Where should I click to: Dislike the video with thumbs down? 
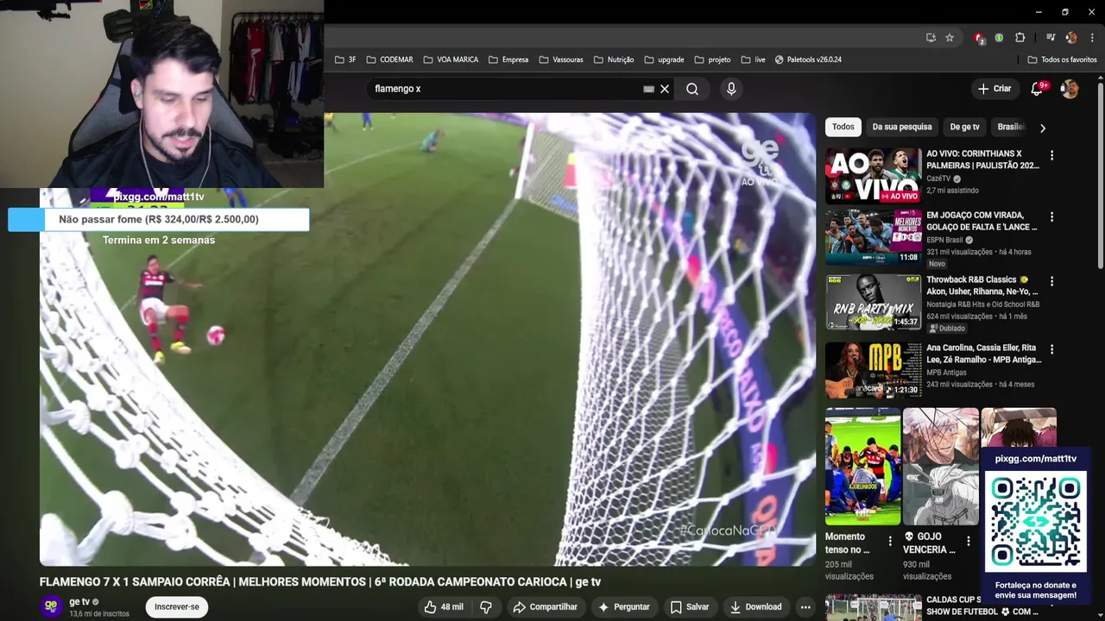(x=486, y=607)
